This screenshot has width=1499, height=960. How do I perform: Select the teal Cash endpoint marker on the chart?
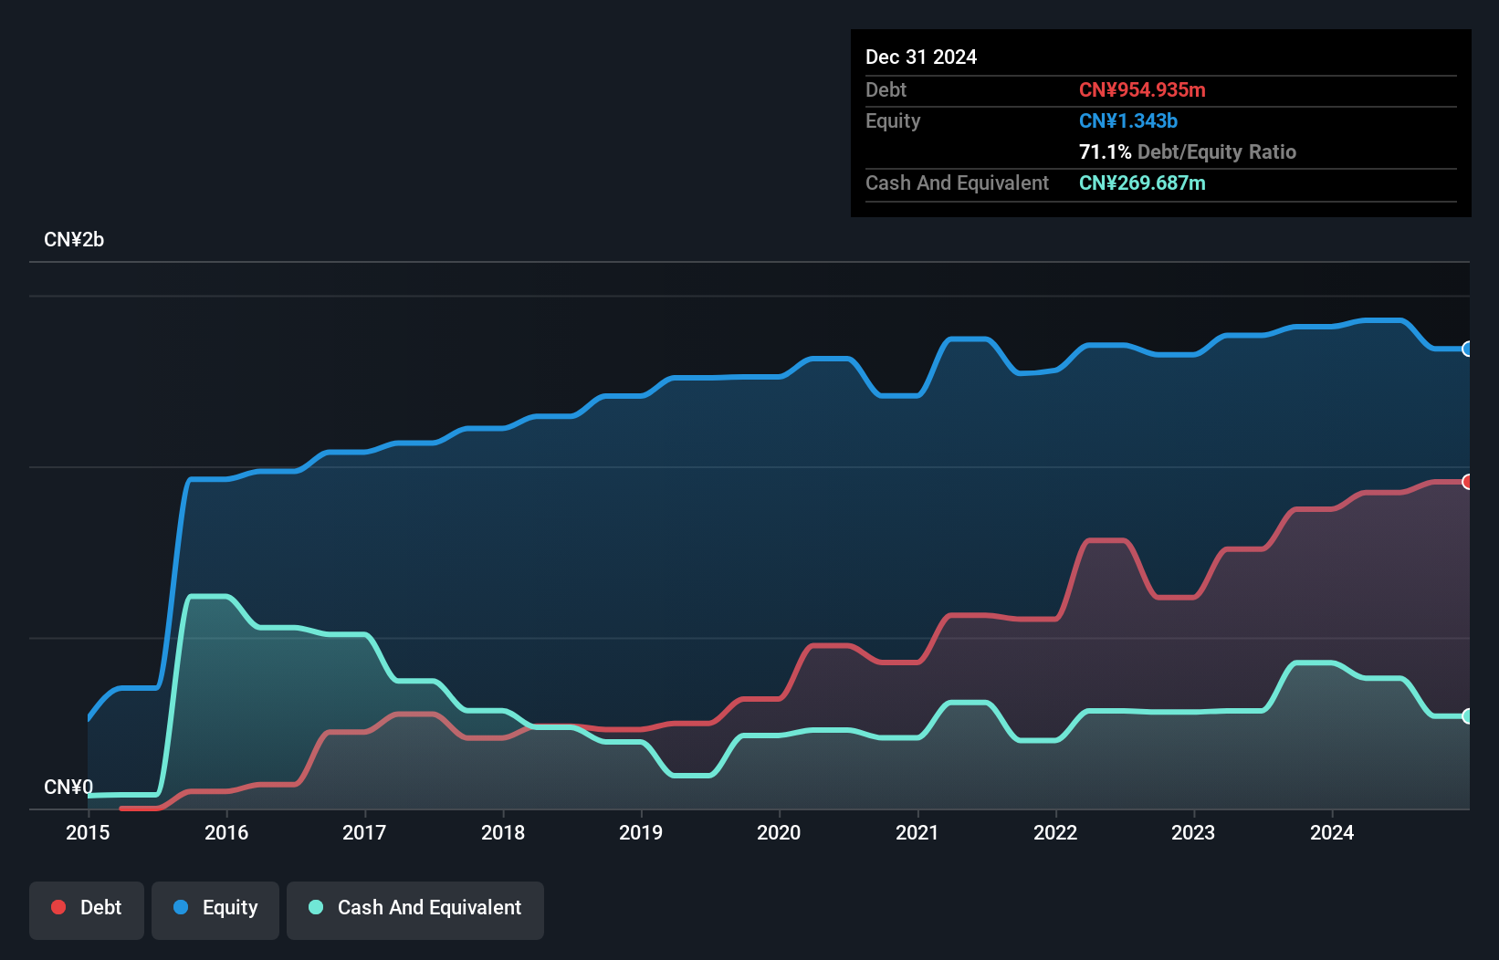(x=1467, y=716)
